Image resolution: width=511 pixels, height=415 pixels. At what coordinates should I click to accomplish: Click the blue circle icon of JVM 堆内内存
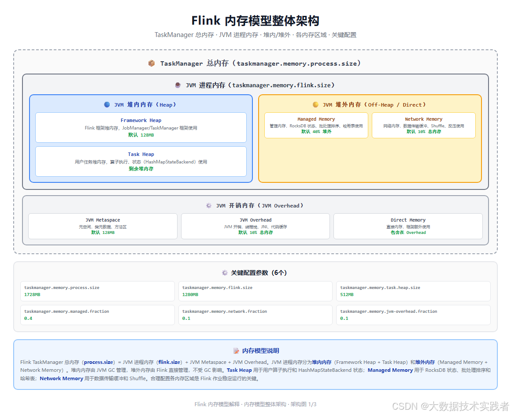(x=107, y=105)
